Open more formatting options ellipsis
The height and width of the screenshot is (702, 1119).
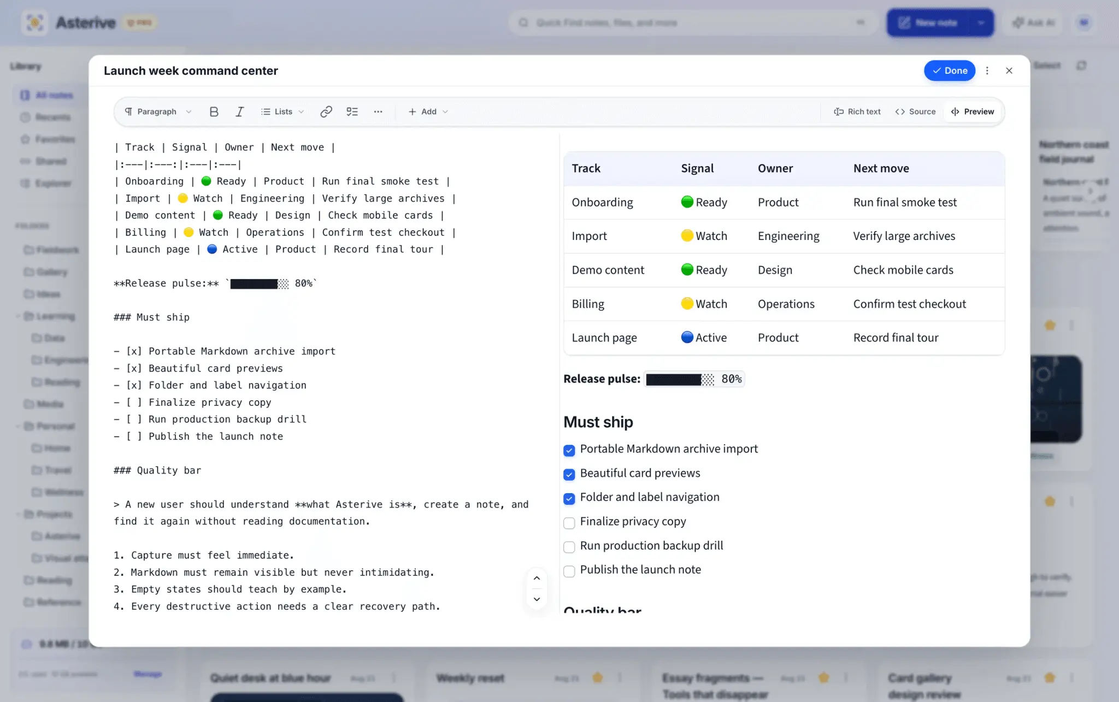[x=378, y=111]
